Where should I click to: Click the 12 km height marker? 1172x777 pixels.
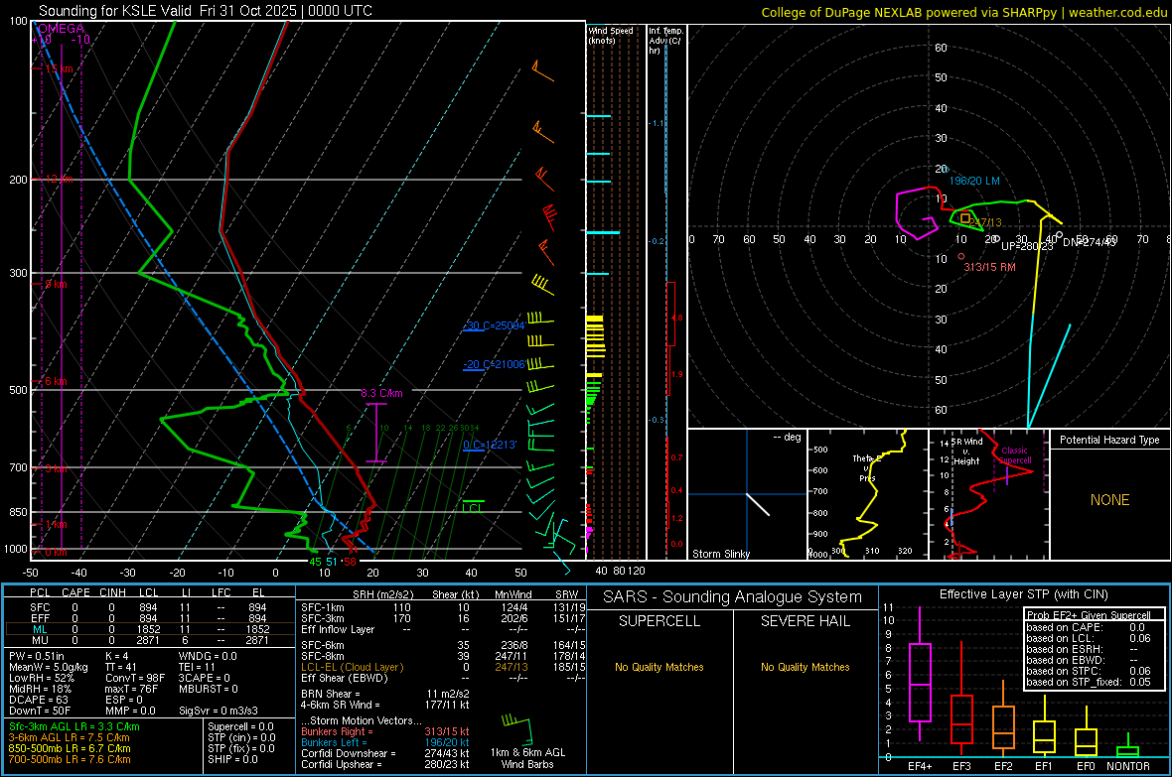tap(59, 180)
